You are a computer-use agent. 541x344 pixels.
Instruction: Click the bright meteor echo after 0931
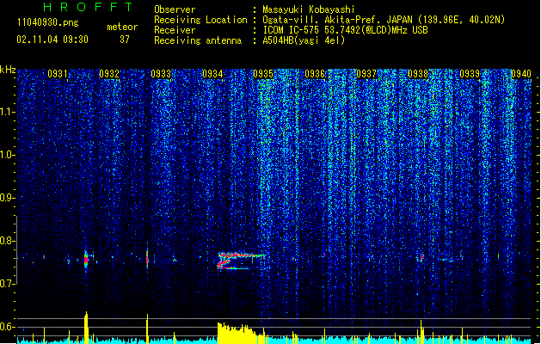pyautogui.click(x=86, y=260)
